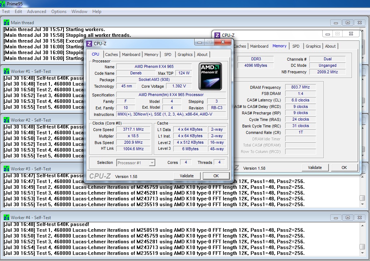The width and height of the screenshot is (370, 261).
Task: Click the Command Rate value 1T
Action: pos(300,132)
